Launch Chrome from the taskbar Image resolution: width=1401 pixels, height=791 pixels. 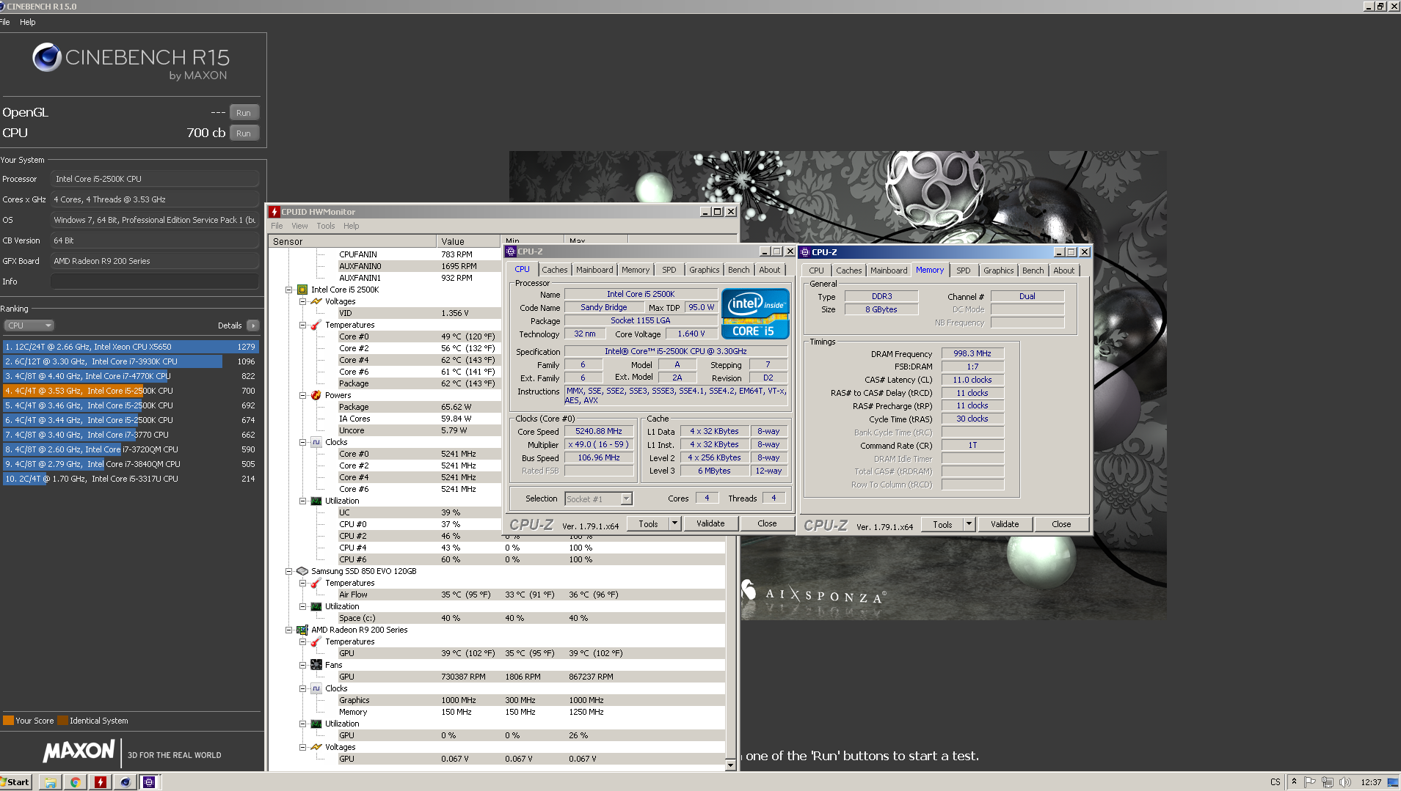[75, 782]
